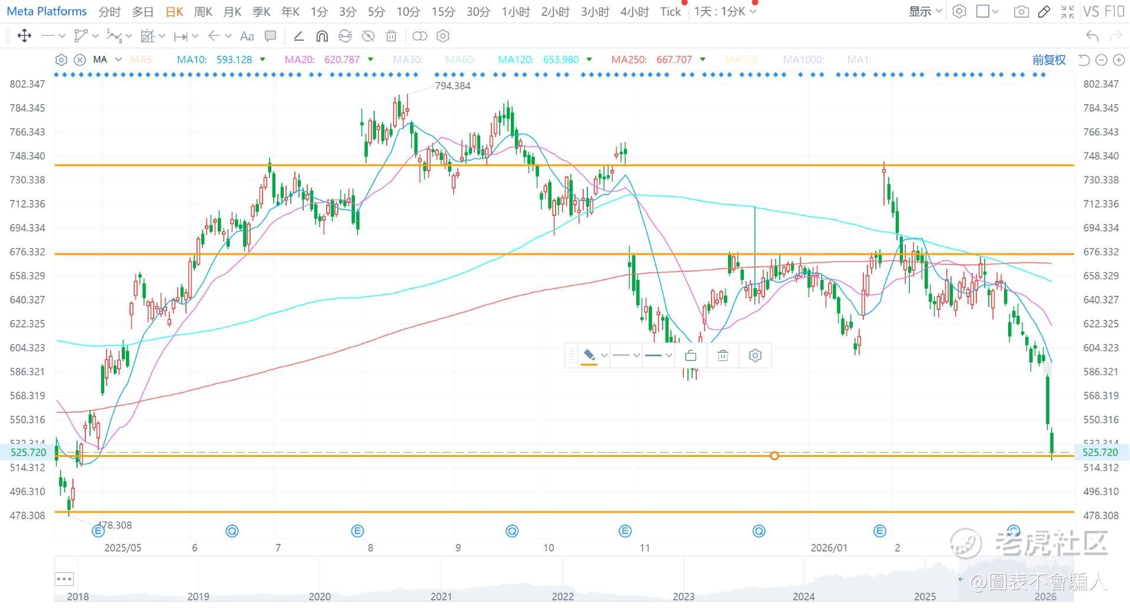This screenshot has height=608, width=1130.
Task: Enable the faded MA60 line
Action: pyautogui.click(x=460, y=59)
